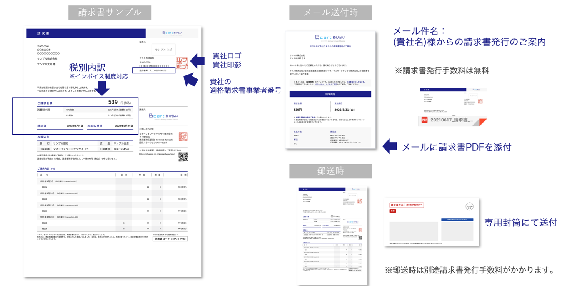577x286 pixels.
Task: Click the 専用封筒にて送付 caption
Action: 520,222
